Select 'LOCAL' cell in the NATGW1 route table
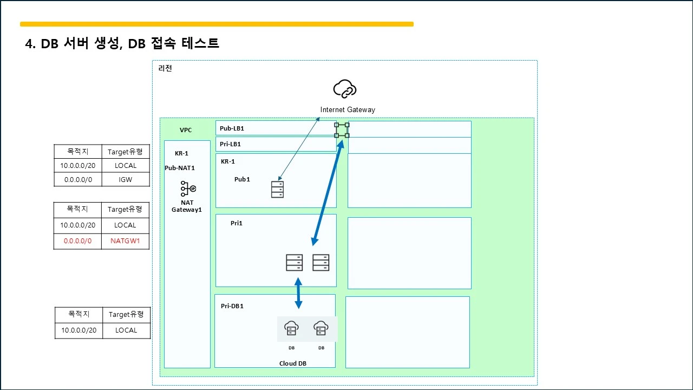Viewport: 693px width, 390px height. 126,225
